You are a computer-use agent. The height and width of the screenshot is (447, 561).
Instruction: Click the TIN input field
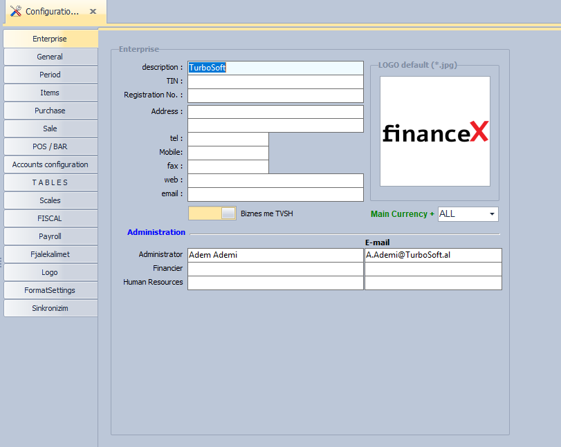coord(275,82)
